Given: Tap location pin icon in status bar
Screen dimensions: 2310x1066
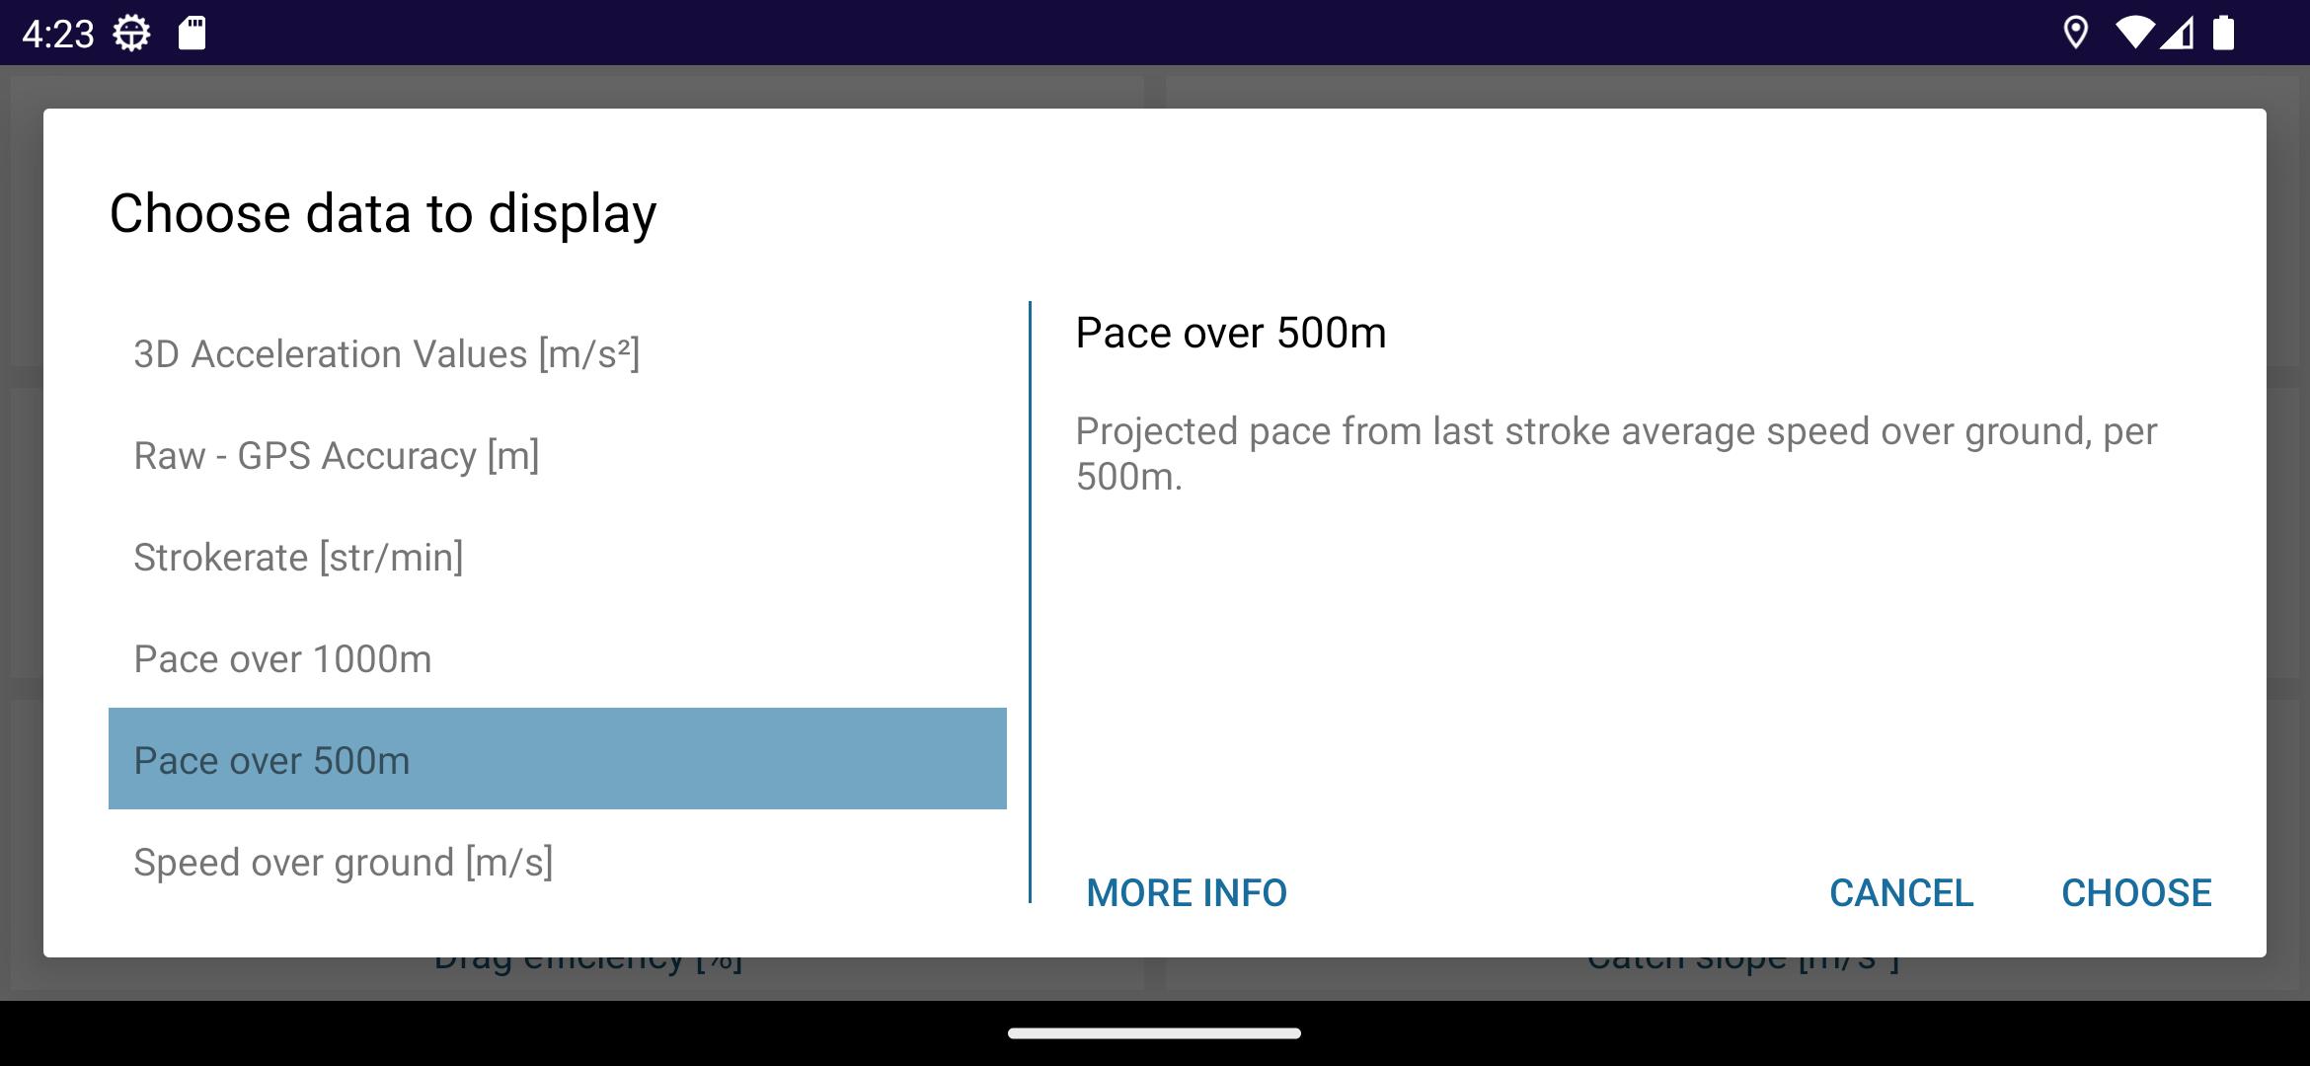Looking at the screenshot, I should click(x=2075, y=33).
